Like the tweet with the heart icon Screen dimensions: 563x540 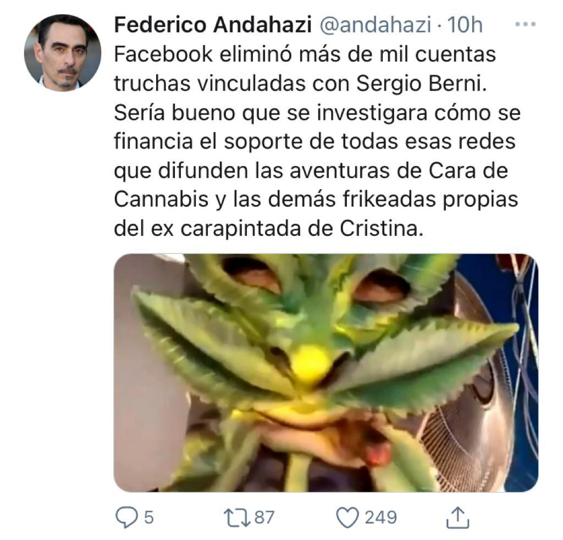(347, 517)
